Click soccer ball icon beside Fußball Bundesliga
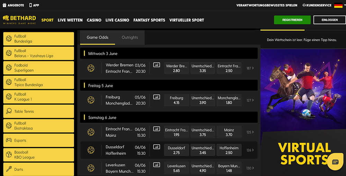The image size is (346, 176). (9, 39)
